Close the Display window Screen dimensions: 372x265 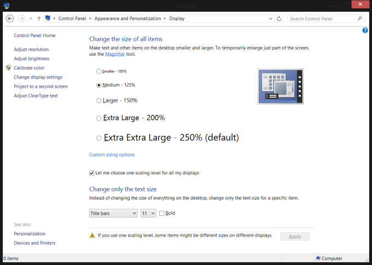pos(361,4)
